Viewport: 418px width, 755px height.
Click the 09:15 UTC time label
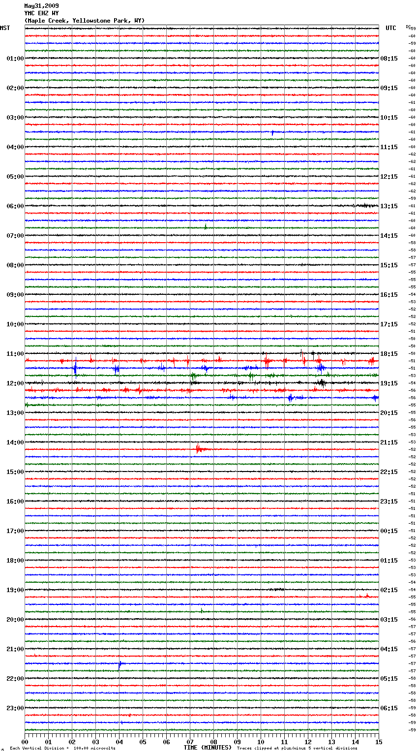[x=389, y=88]
